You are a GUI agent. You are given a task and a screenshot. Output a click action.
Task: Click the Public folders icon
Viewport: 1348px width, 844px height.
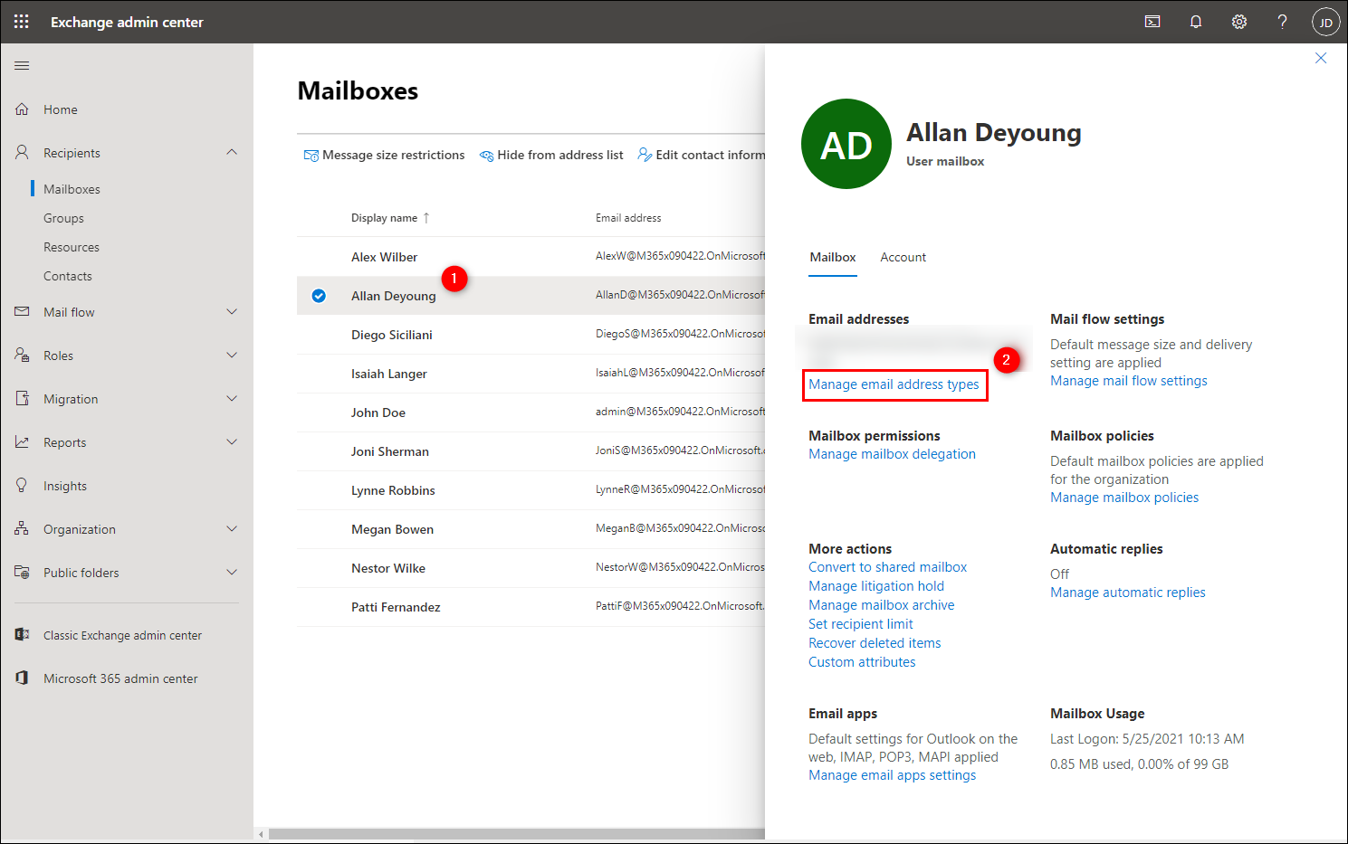click(x=22, y=573)
